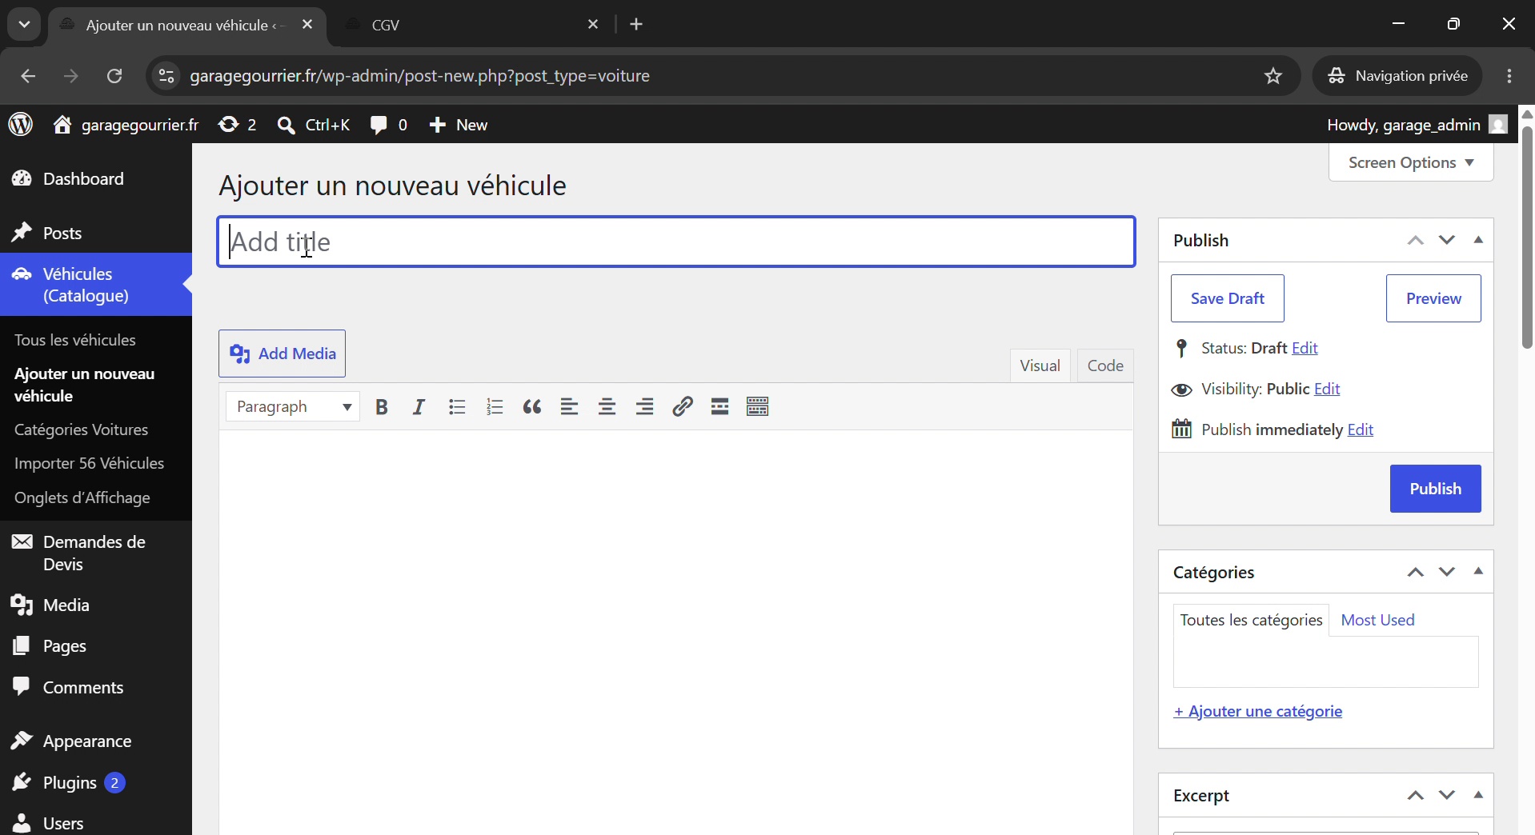Move Excerpt box down
The height and width of the screenshot is (835, 1535).
[1446, 795]
